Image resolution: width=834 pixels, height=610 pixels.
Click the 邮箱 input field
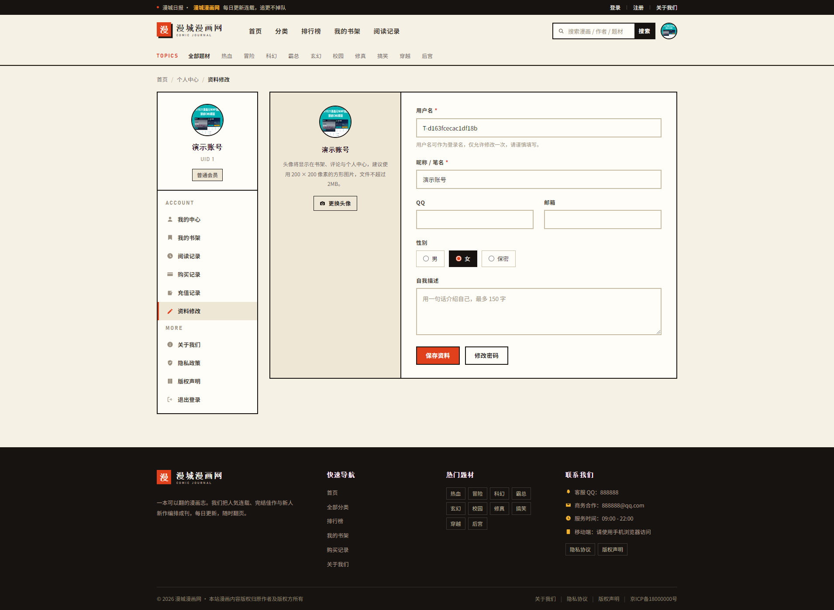[x=603, y=219]
